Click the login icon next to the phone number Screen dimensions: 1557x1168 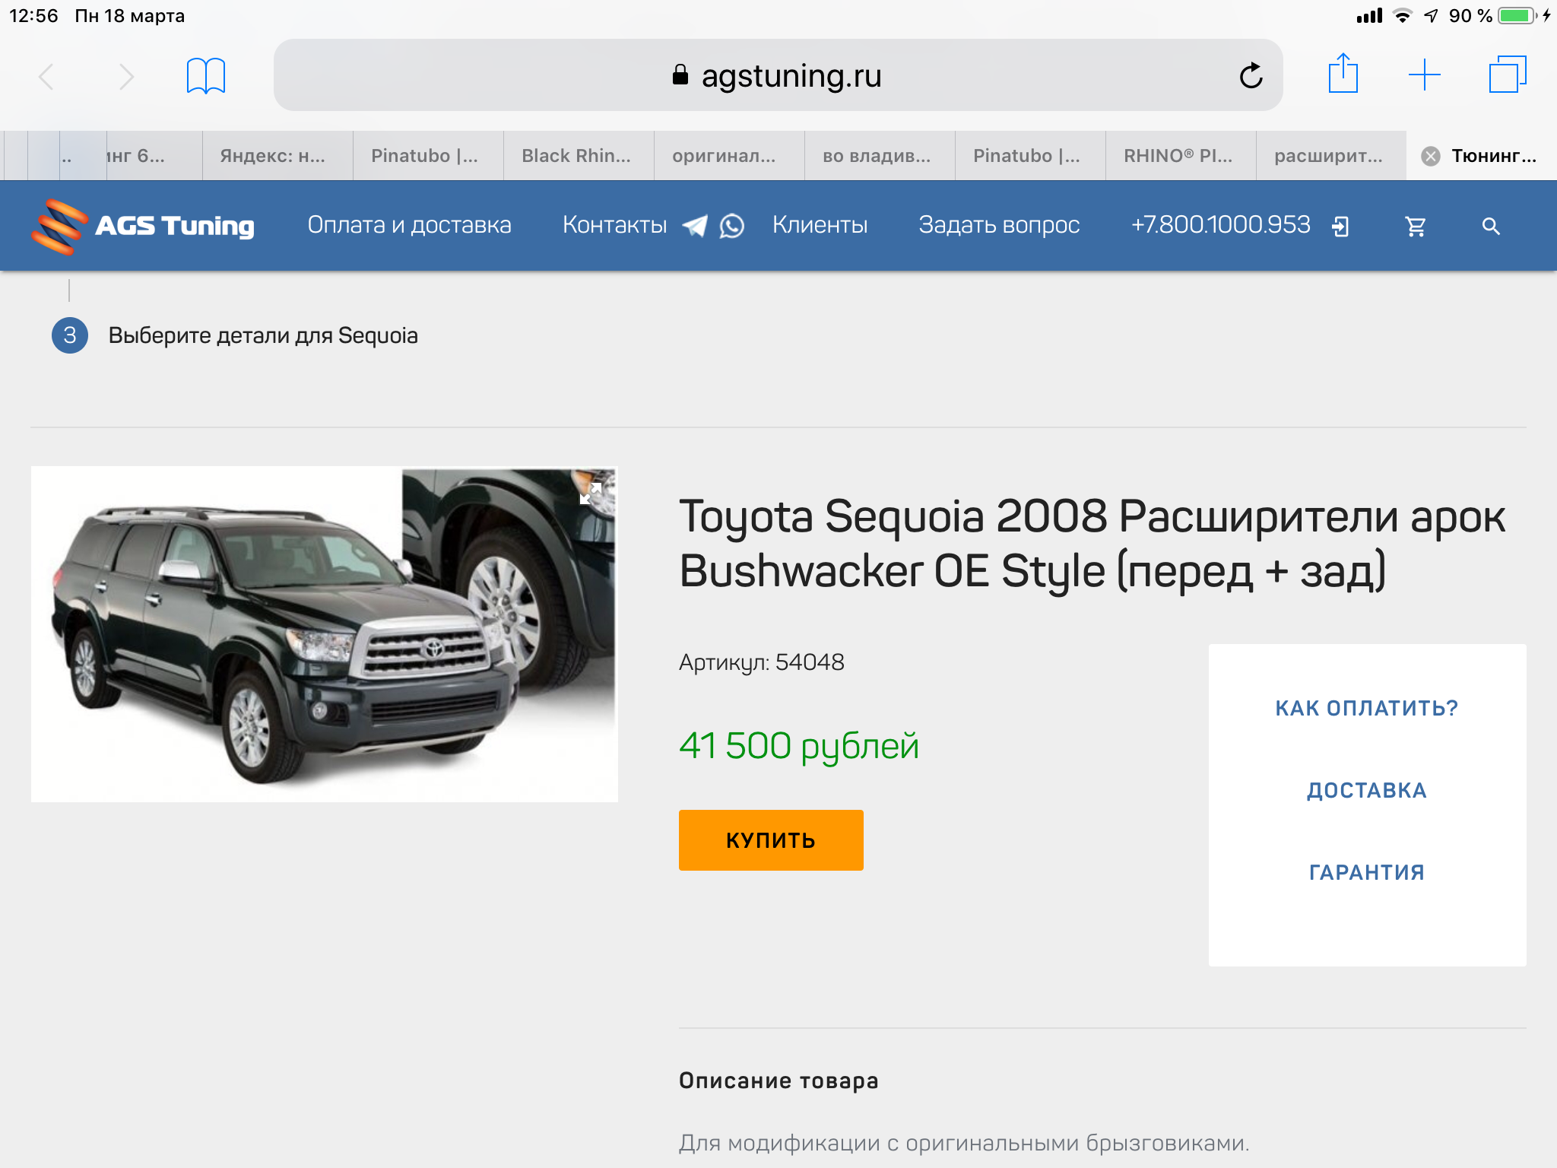[x=1340, y=227]
